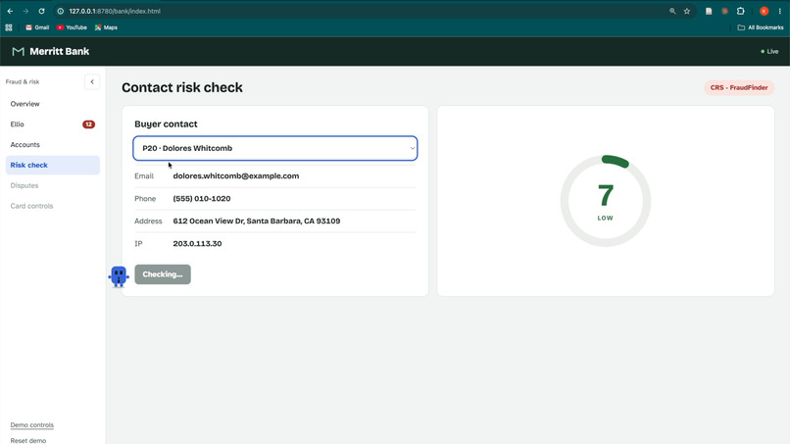Click the browser address bar URL
The width and height of the screenshot is (790, 444).
tap(115, 11)
